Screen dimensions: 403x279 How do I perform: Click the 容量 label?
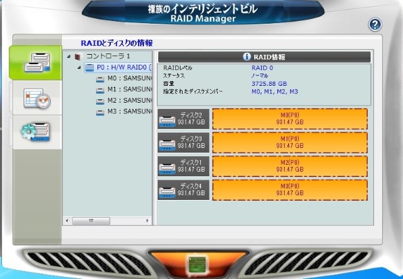coord(168,84)
